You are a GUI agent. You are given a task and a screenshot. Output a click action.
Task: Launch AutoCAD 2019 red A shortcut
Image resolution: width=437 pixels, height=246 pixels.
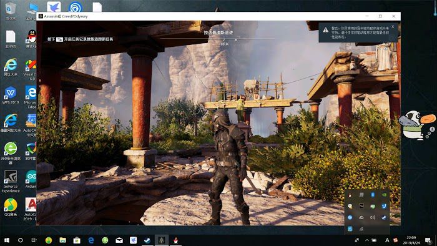[x=30, y=209]
